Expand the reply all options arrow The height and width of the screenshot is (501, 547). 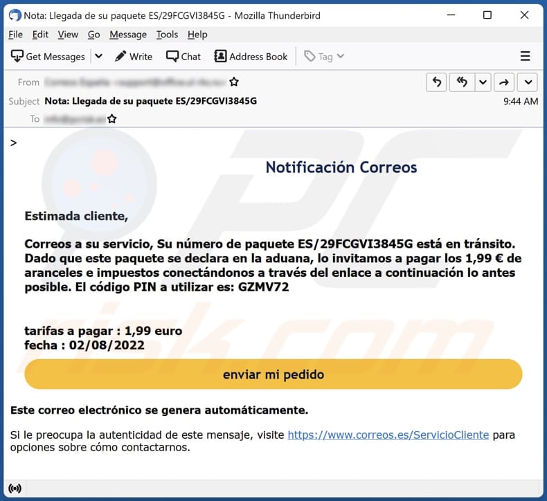coord(483,82)
